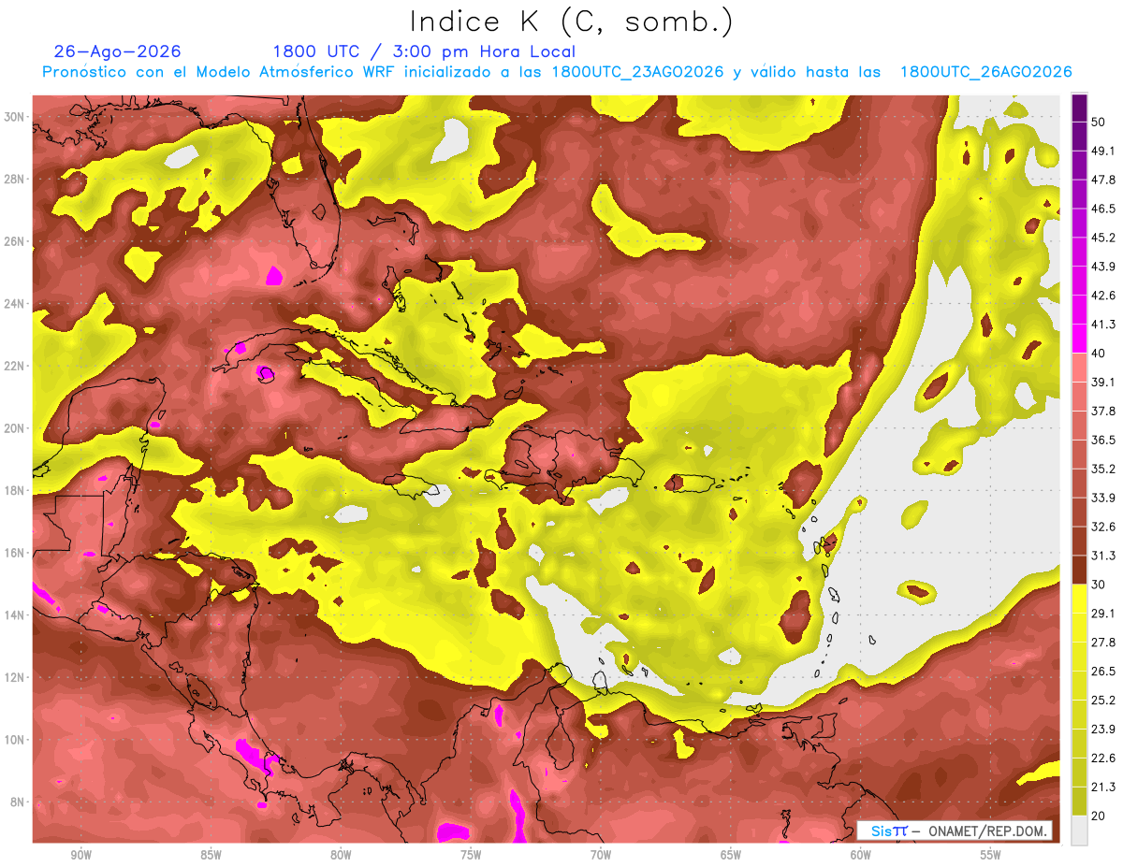This screenshot has width=1123, height=867.
Task: Select the 85W longitude axis label
Action: point(211,855)
